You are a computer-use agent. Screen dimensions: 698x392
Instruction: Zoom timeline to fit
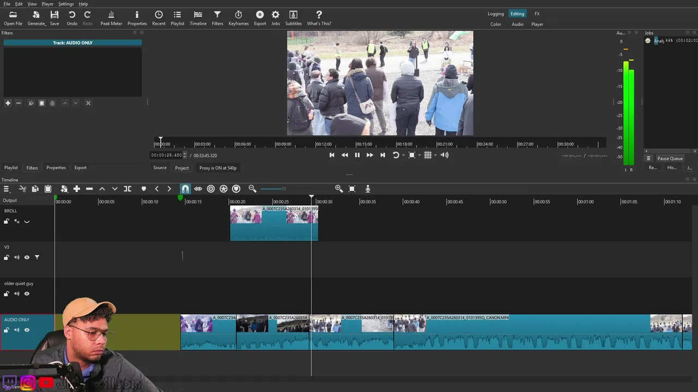352,189
